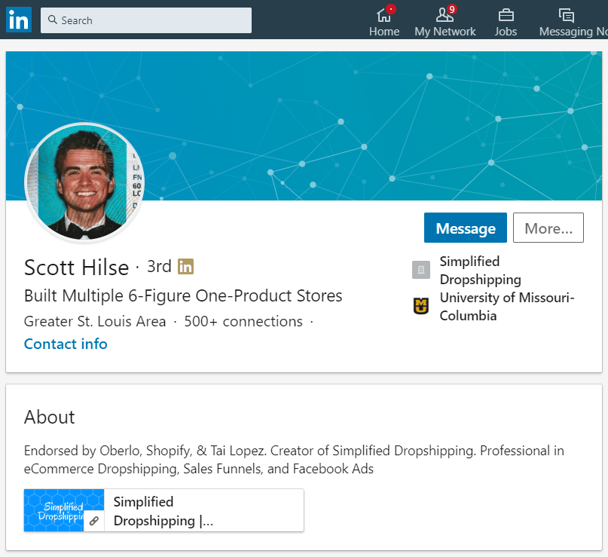608x557 pixels.
Task: Click the link icon on the About media card
Action: [x=94, y=521]
